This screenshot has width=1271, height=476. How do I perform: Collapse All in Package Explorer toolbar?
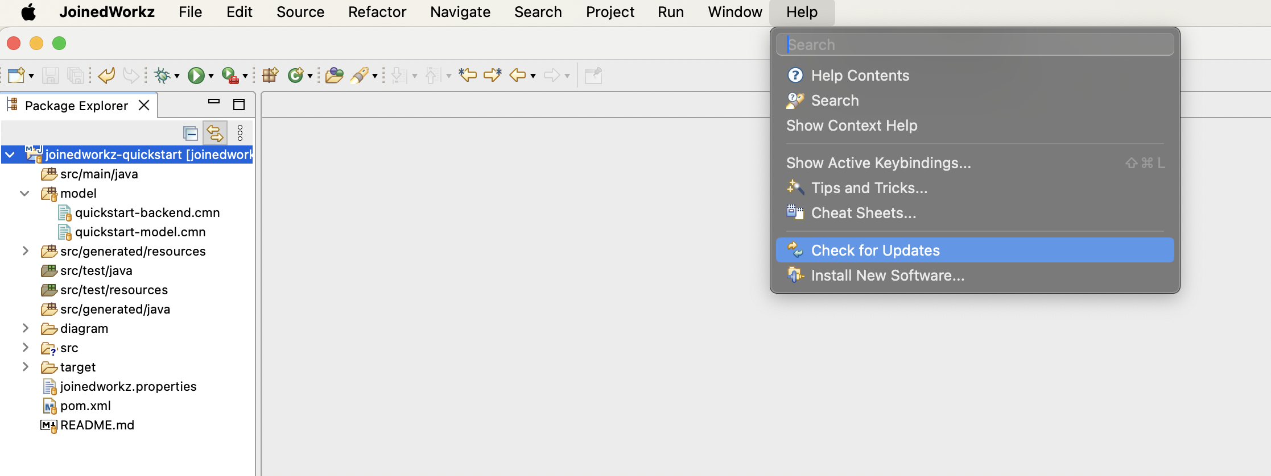191,133
